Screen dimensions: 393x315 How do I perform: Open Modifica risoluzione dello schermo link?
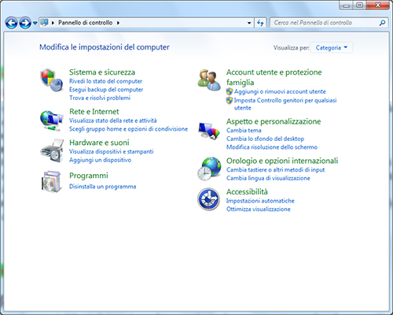click(272, 147)
